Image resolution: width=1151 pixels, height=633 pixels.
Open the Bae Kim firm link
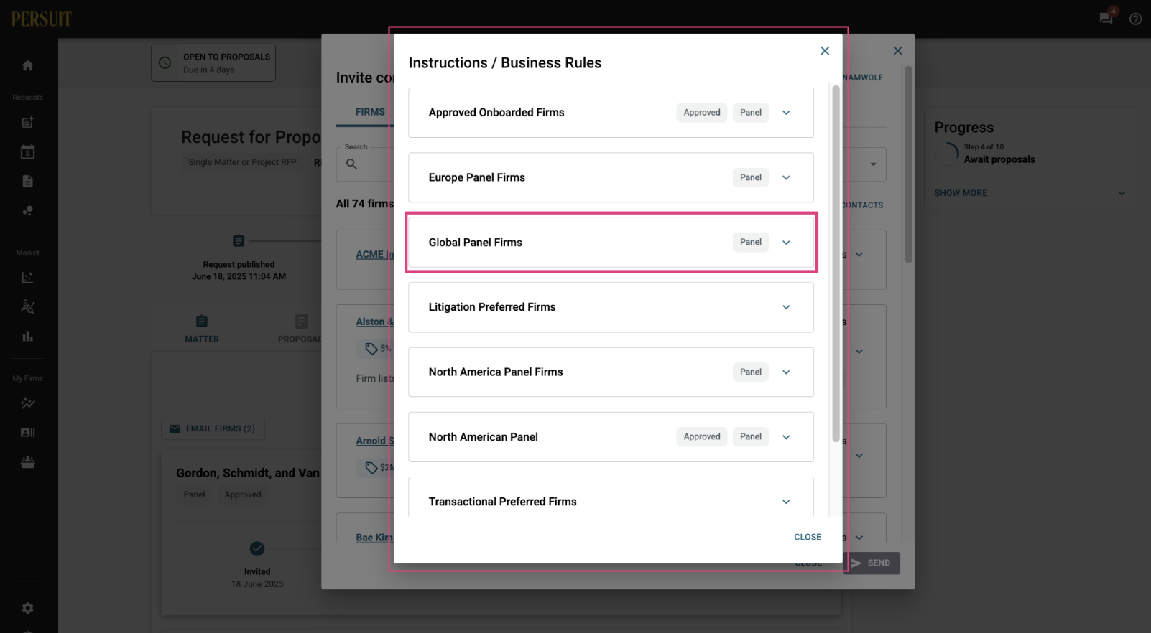click(374, 538)
